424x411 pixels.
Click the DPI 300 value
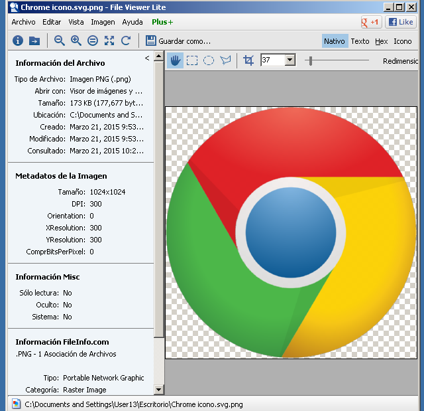tap(95, 204)
